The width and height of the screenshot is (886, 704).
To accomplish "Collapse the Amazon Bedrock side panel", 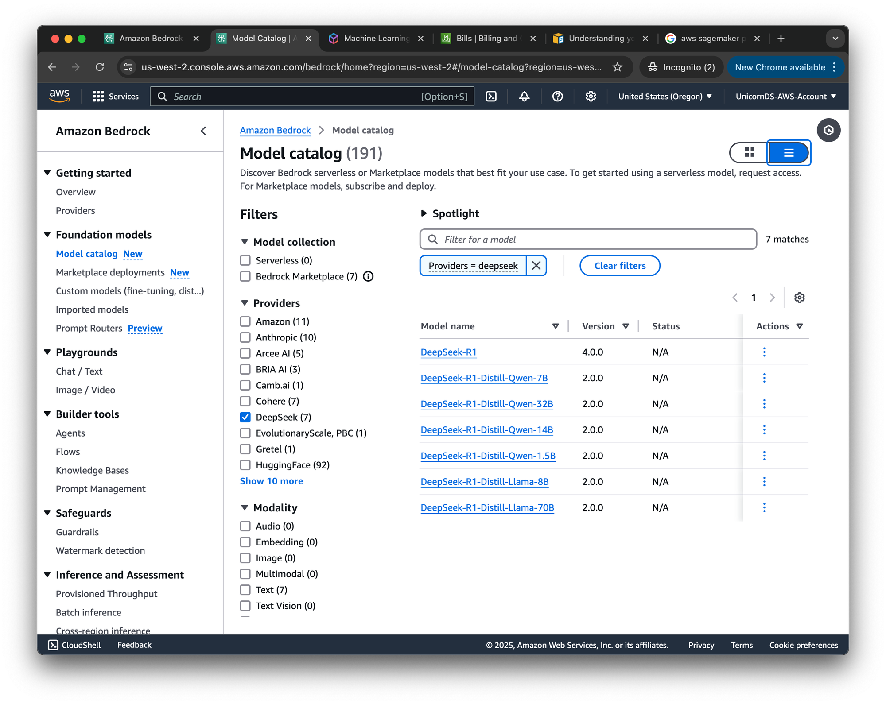I will 203,131.
